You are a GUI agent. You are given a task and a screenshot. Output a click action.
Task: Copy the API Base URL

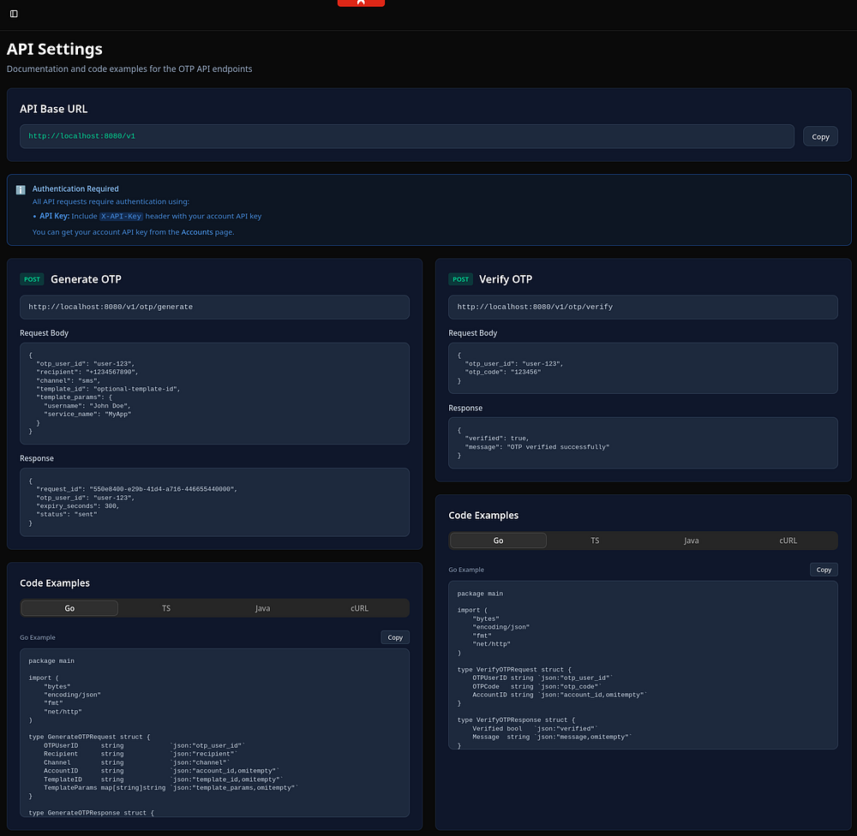point(820,137)
